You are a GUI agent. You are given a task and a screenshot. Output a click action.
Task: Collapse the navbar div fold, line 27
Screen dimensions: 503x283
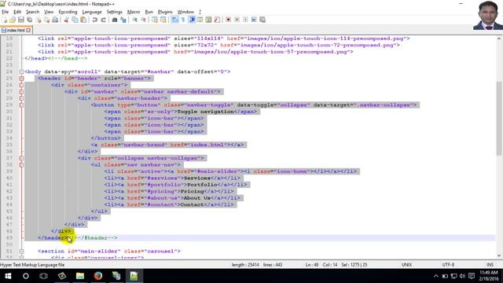(x=21, y=91)
